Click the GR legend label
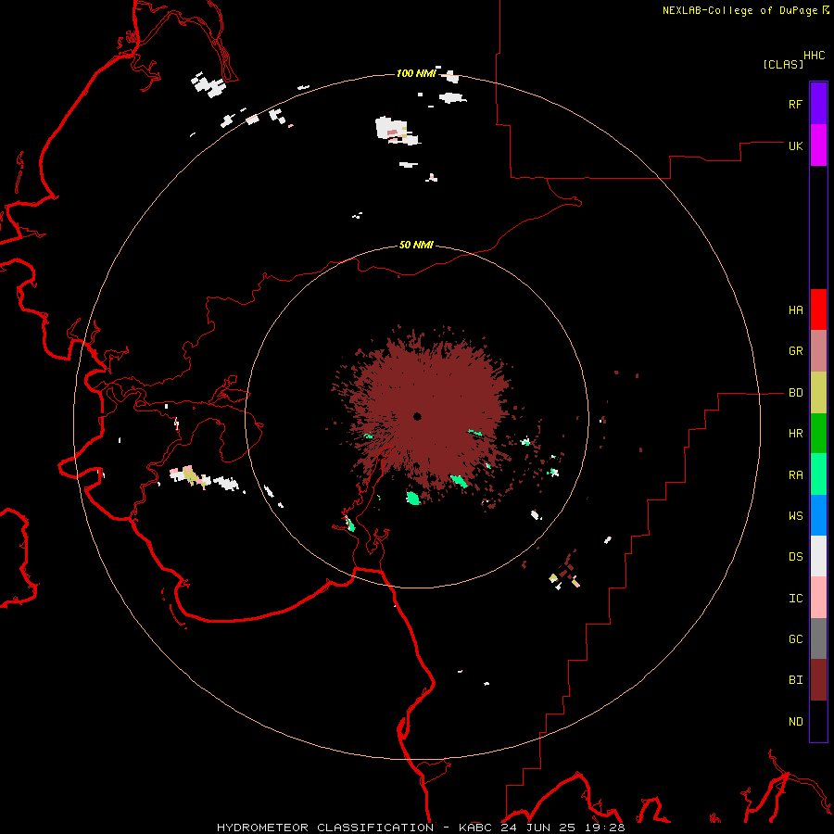 [x=795, y=351]
